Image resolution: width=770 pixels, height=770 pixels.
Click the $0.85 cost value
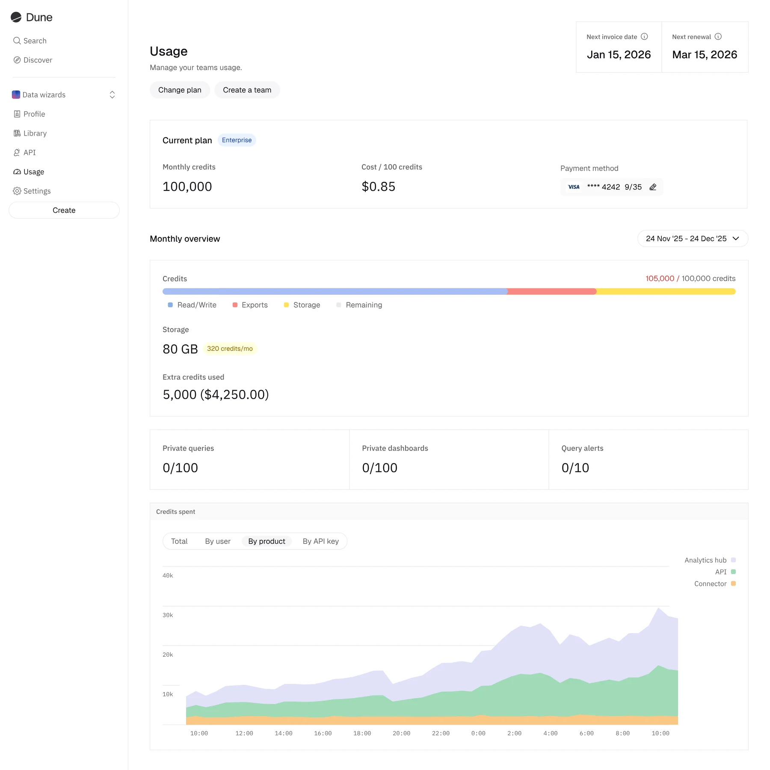(378, 187)
